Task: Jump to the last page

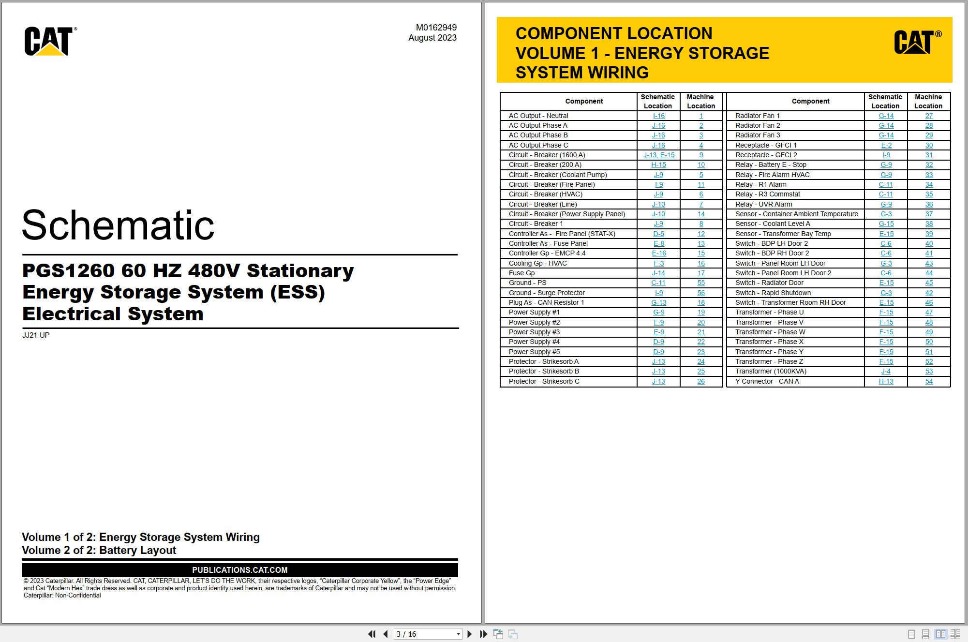Action: tap(483, 634)
